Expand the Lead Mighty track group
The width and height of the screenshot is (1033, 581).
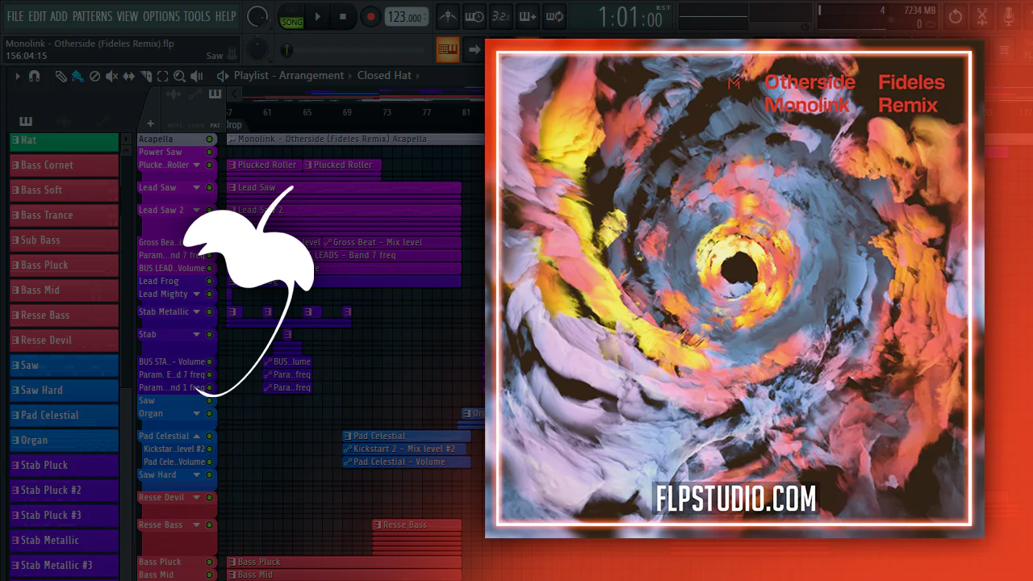pos(196,295)
